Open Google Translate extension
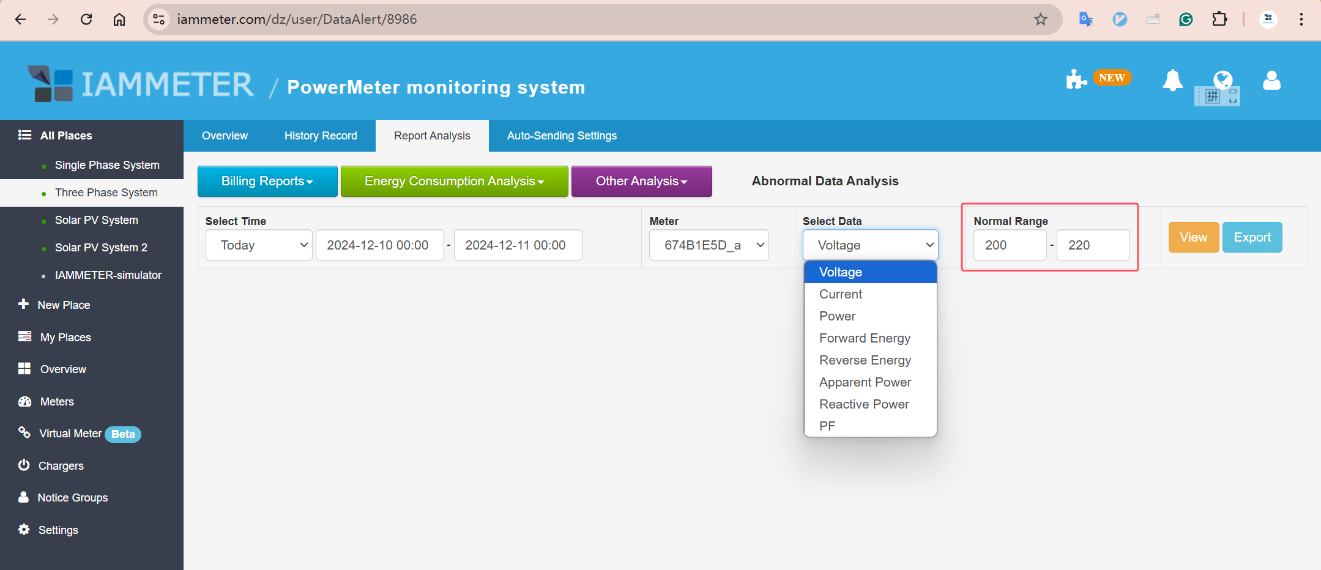Screen dimensions: 1321x570 (1086, 20)
